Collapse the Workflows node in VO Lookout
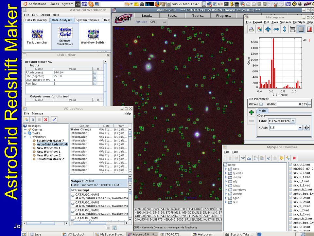 (25, 137)
